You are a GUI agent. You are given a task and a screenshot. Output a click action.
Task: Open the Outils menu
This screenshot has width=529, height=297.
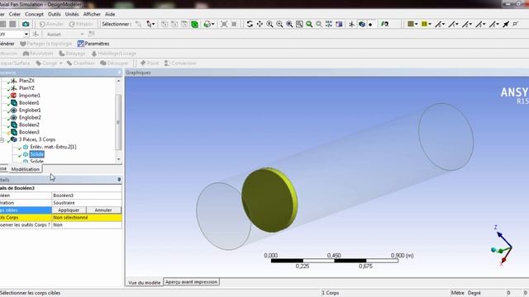[x=54, y=14]
